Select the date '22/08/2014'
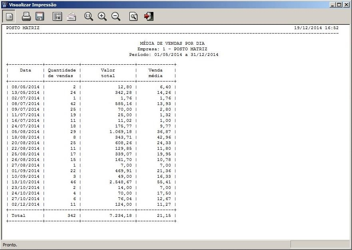The image size is (352, 250). (x=25, y=148)
